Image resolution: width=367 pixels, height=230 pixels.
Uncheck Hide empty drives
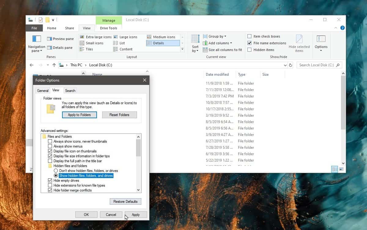(50, 181)
